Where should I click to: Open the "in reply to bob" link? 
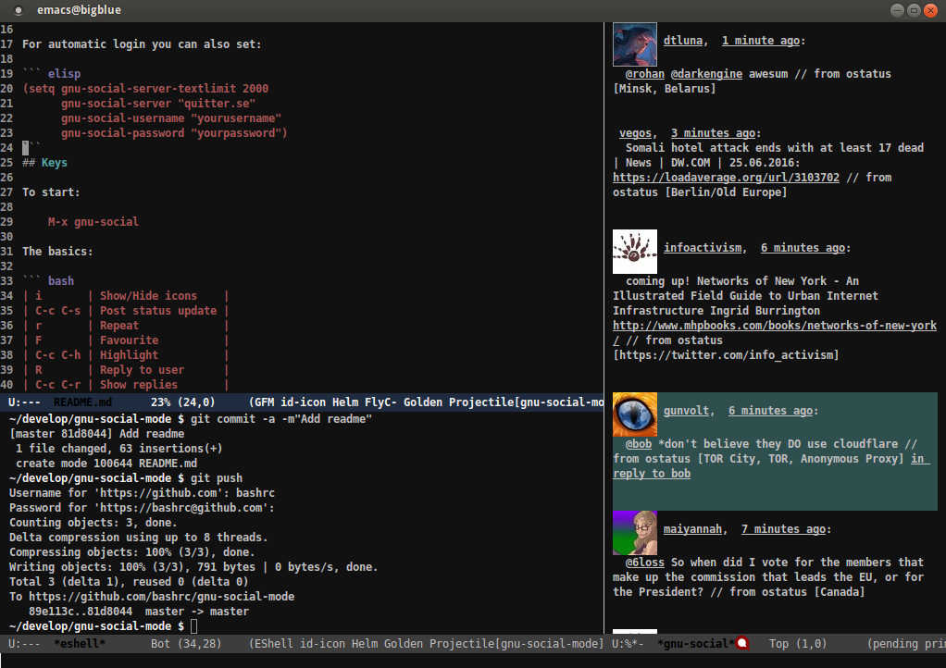[652, 474]
